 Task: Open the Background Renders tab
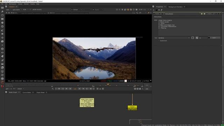[x=175, y=7]
